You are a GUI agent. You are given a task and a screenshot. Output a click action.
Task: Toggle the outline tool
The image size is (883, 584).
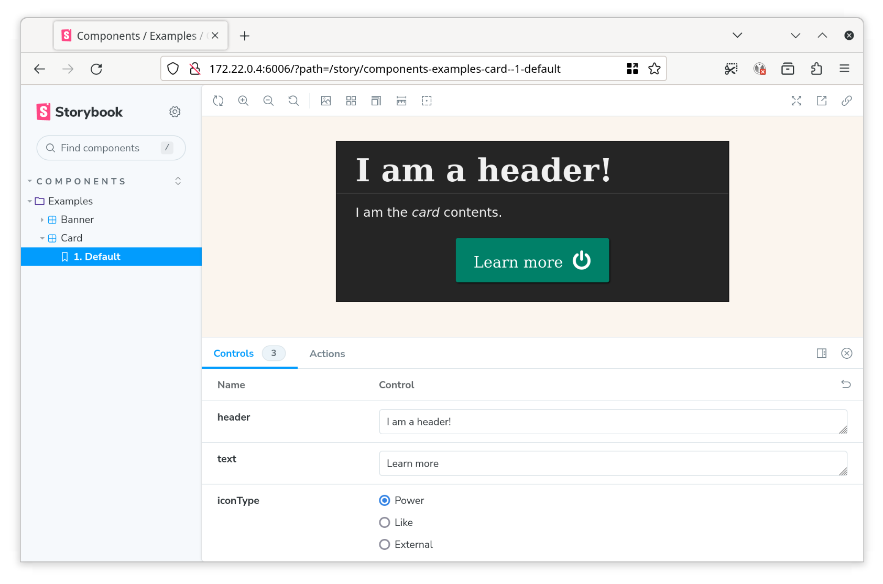[x=427, y=101]
